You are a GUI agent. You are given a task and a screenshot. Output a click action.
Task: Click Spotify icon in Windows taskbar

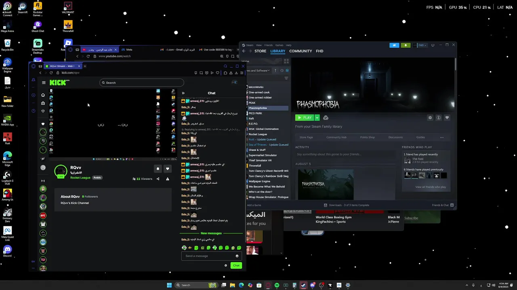[x=277, y=285]
